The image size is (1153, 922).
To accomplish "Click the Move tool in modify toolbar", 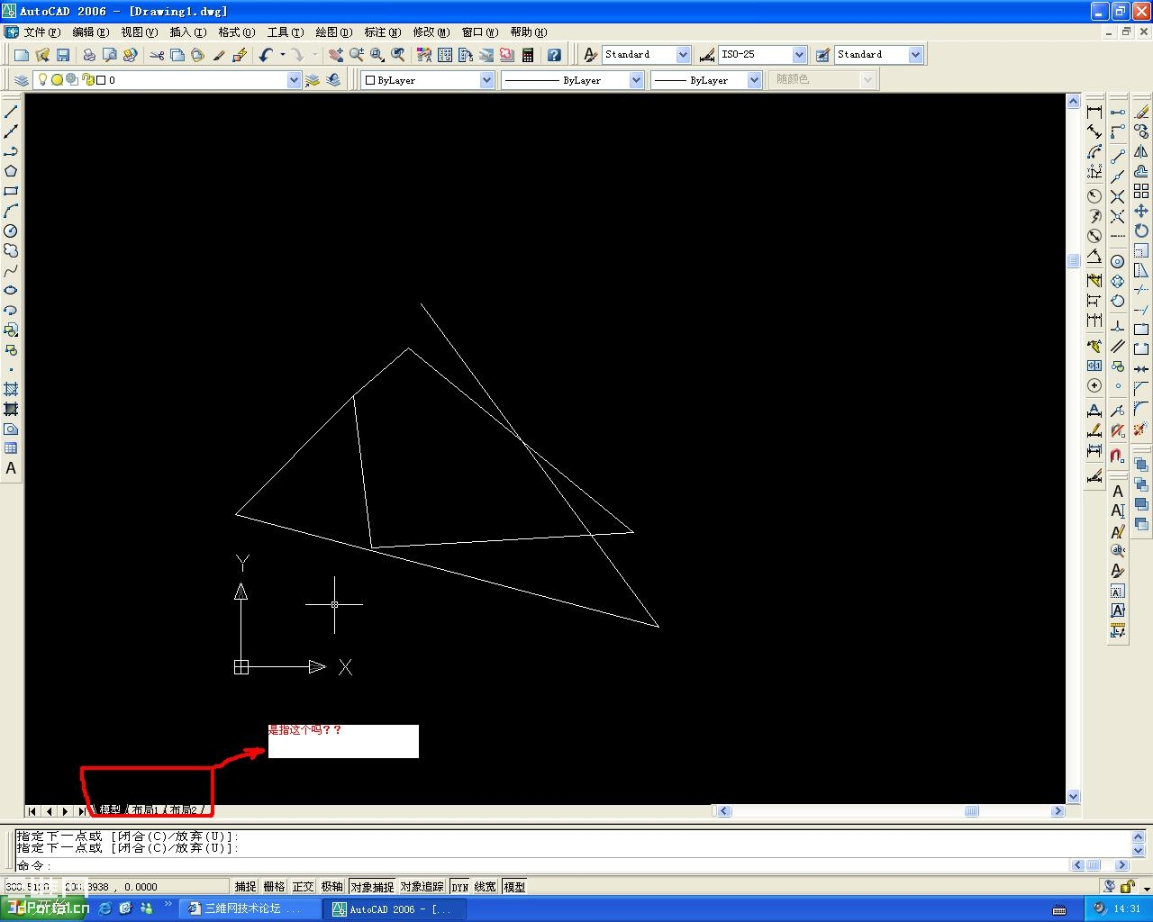I will coord(1141,211).
